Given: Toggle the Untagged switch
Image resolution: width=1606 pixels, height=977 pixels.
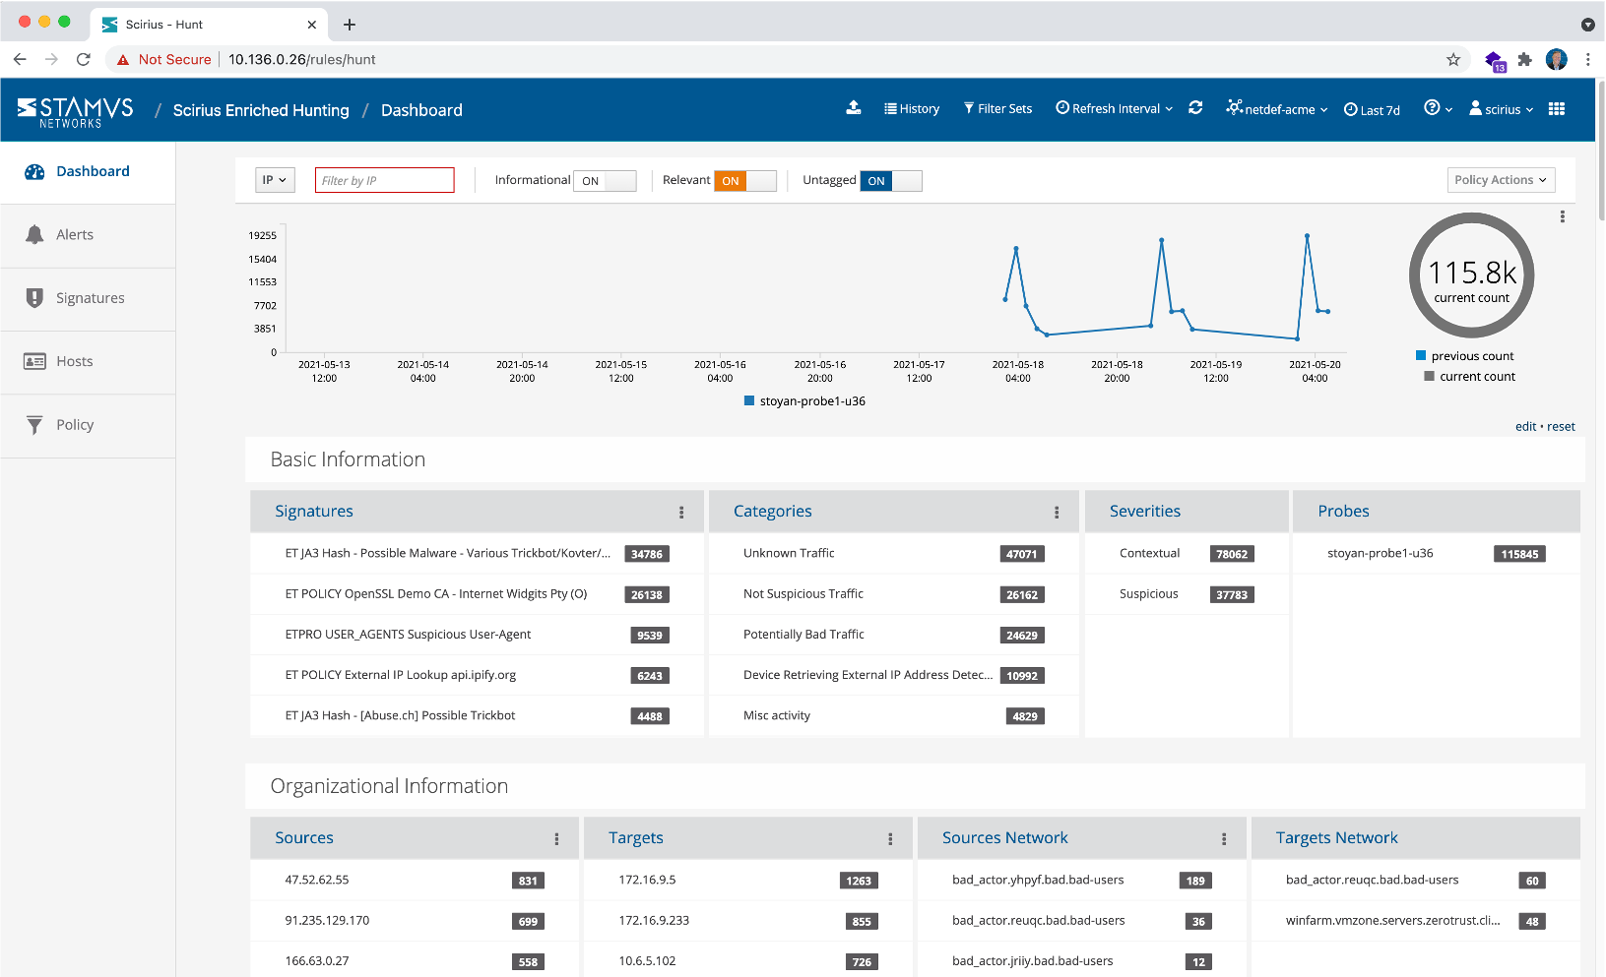Looking at the screenshot, I should (x=890, y=181).
